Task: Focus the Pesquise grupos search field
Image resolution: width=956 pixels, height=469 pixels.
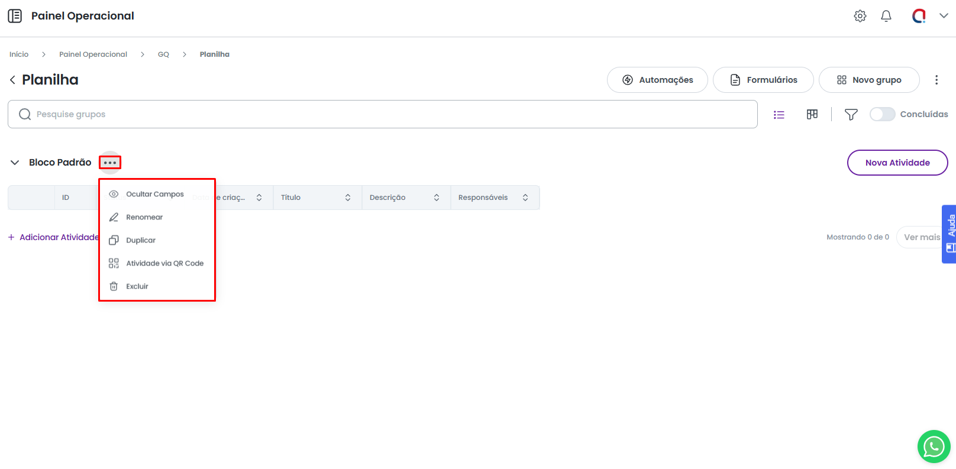Action: (390, 114)
